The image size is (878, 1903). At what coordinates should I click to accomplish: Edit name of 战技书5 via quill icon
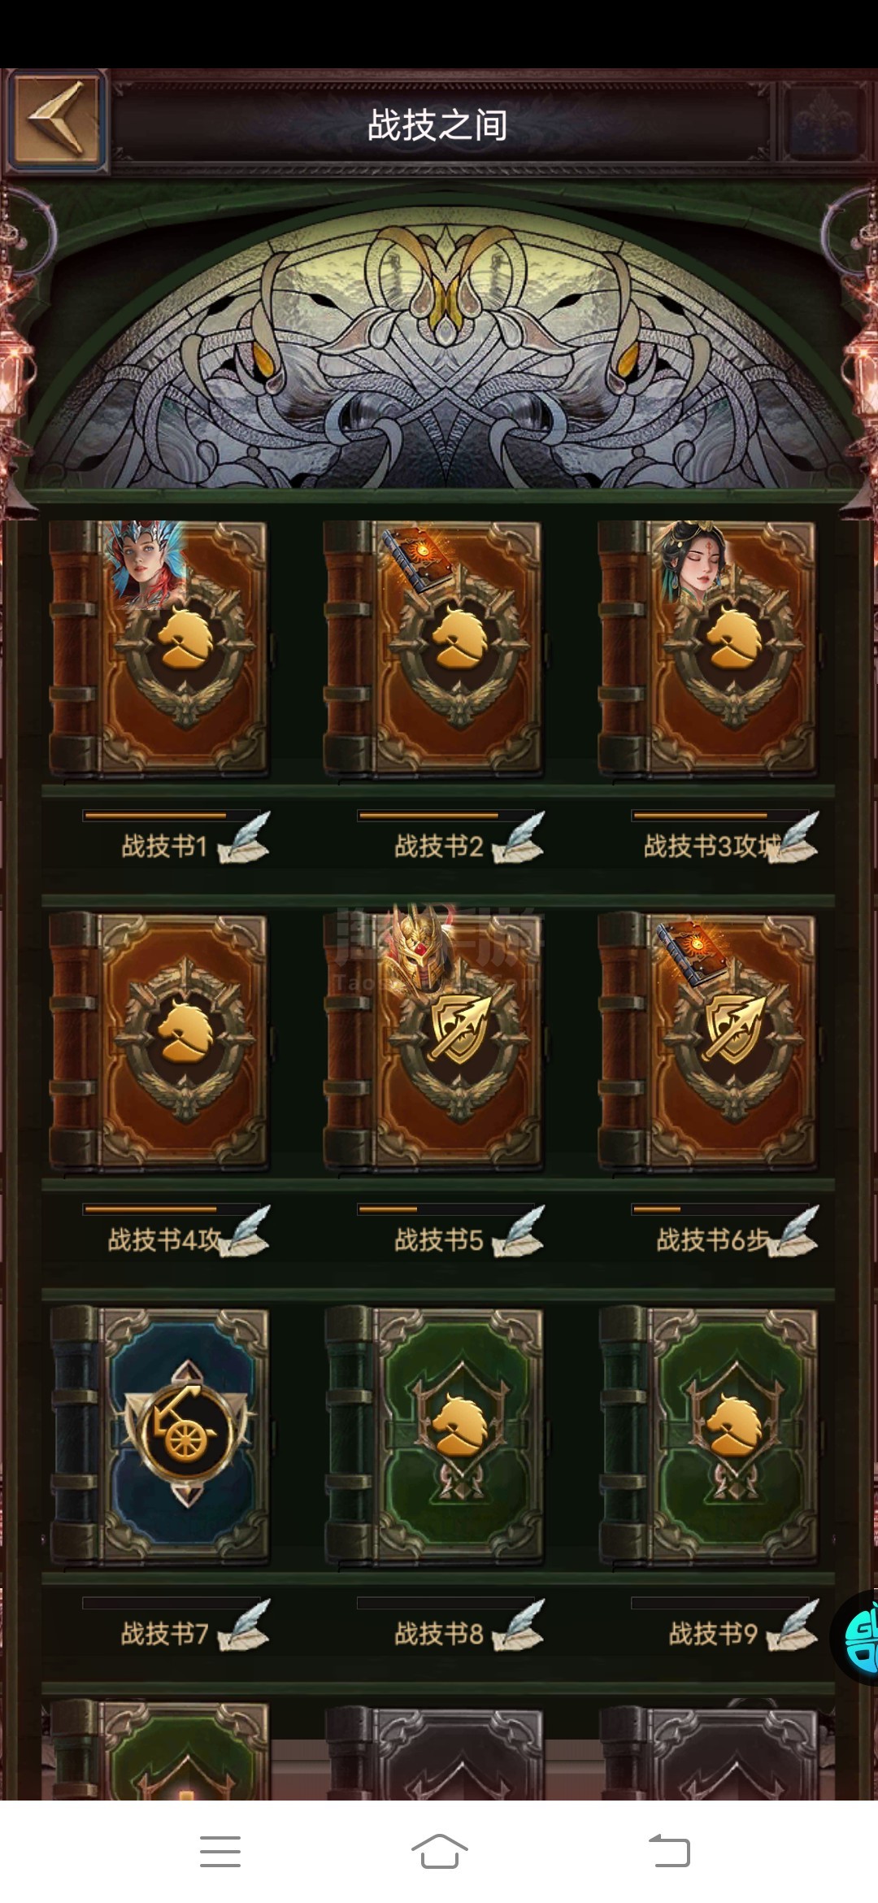[519, 1231]
